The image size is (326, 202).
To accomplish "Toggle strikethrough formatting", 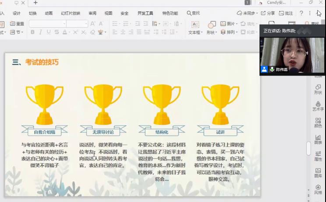I will tap(56, 32).
